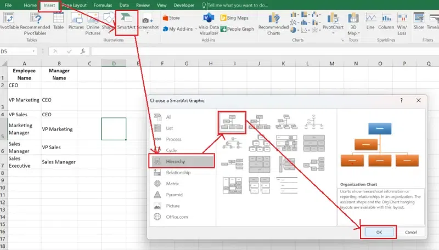The width and height of the screenshot is (439, 250).
Task: Select column A header
Action: click(24, 64)
